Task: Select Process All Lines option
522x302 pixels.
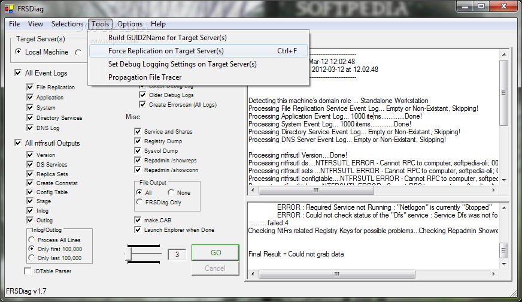Action: click(x=32, y=240)
